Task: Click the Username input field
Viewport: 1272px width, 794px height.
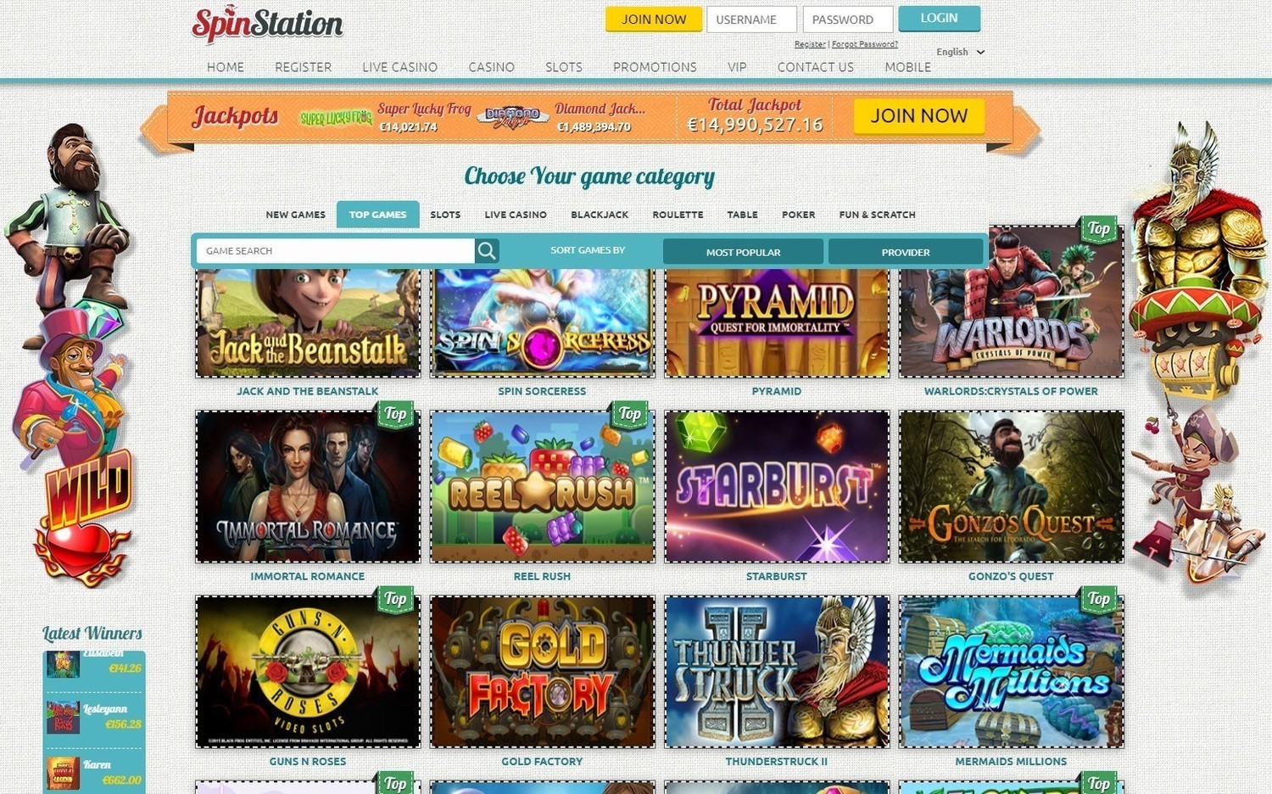Action: [751, 20]
